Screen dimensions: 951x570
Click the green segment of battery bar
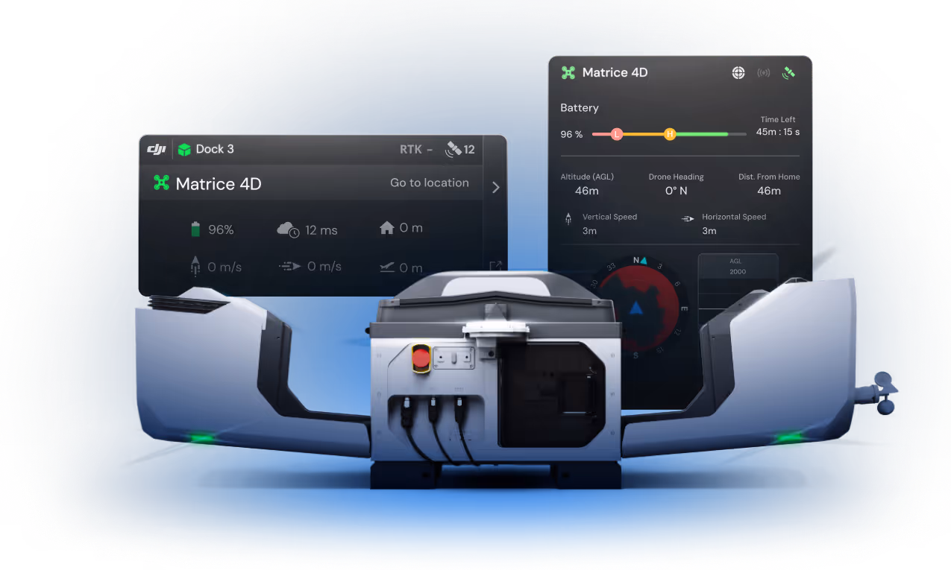(701, 134)
